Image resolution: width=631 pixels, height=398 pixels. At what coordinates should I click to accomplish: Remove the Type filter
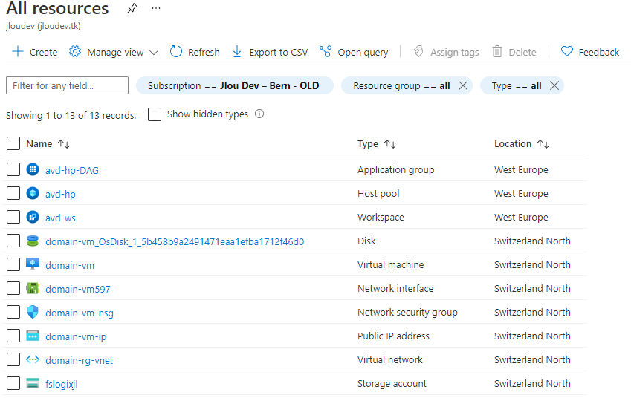coord(554,85)
